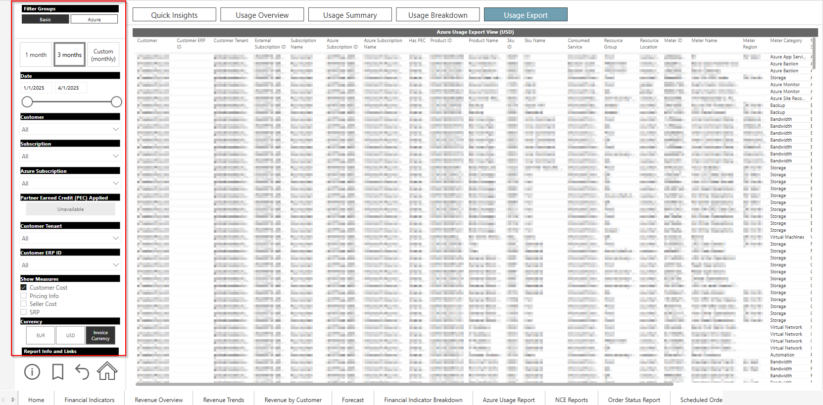Sort by the Azure Subscription Name column

383,44
